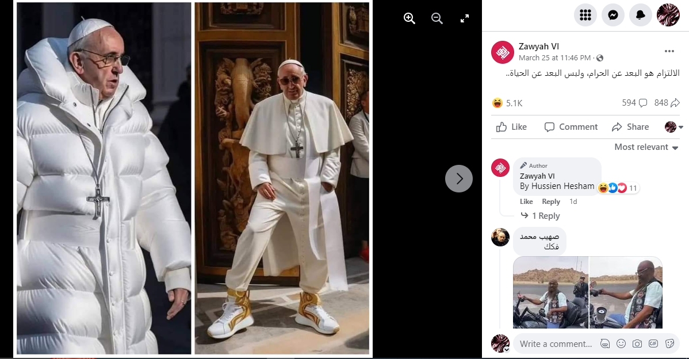Open the Zawyah VI page link

click(539, 47)
